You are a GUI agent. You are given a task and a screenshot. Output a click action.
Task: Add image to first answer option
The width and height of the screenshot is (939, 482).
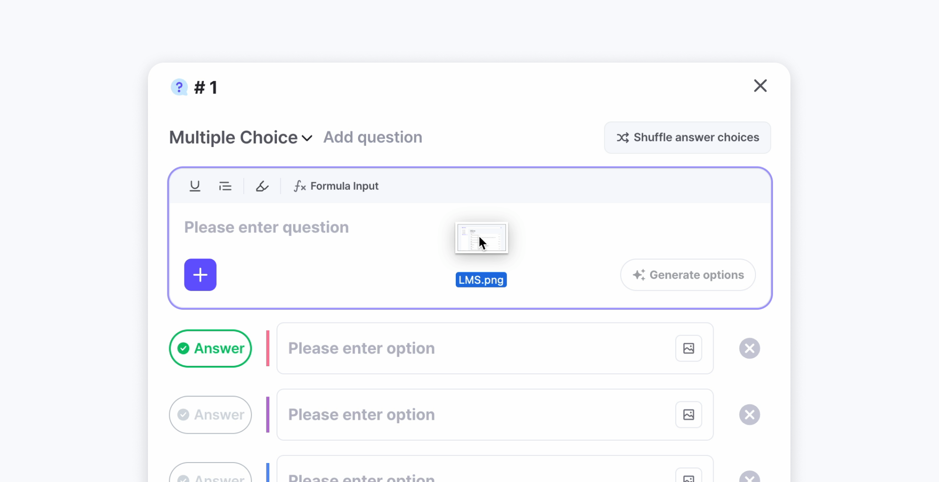pos(689,348)
